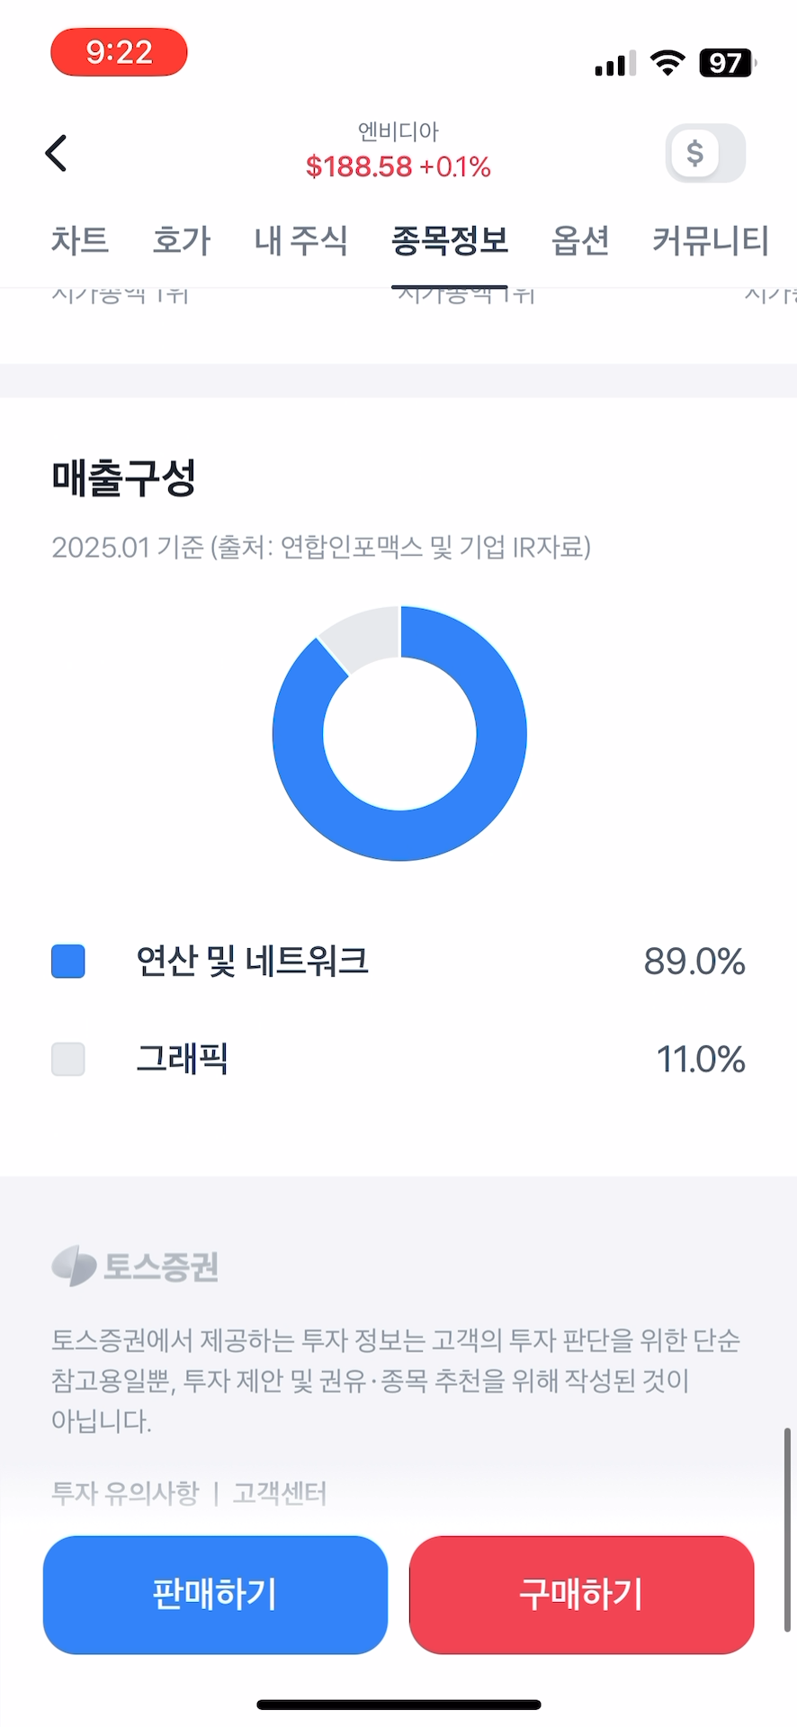Viewport: 797px width, 1727px height.
Task: Tap the back arrow icon
Action: click(x=57, y=153)
